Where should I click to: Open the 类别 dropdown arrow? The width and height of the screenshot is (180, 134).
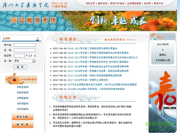coord(34,61)
